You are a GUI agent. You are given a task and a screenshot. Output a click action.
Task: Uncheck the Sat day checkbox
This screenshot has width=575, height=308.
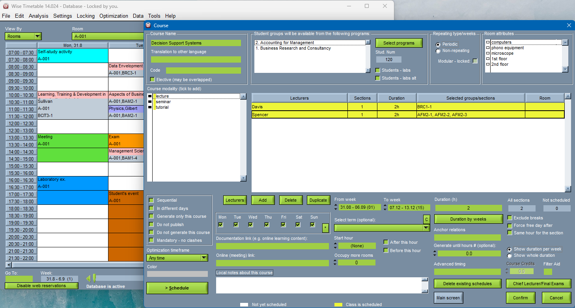(298, 225)
